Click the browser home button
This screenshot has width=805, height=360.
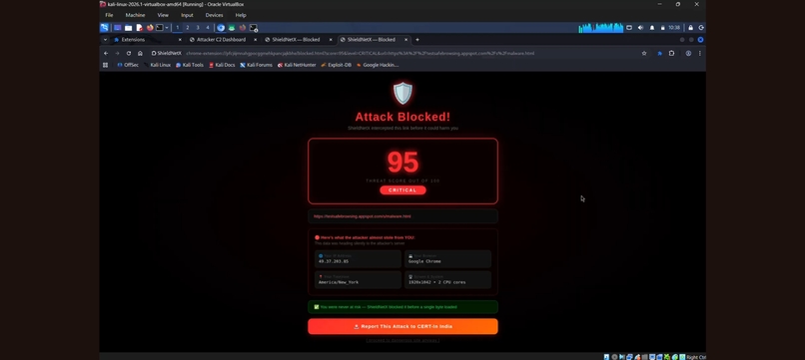pos(140,53)
